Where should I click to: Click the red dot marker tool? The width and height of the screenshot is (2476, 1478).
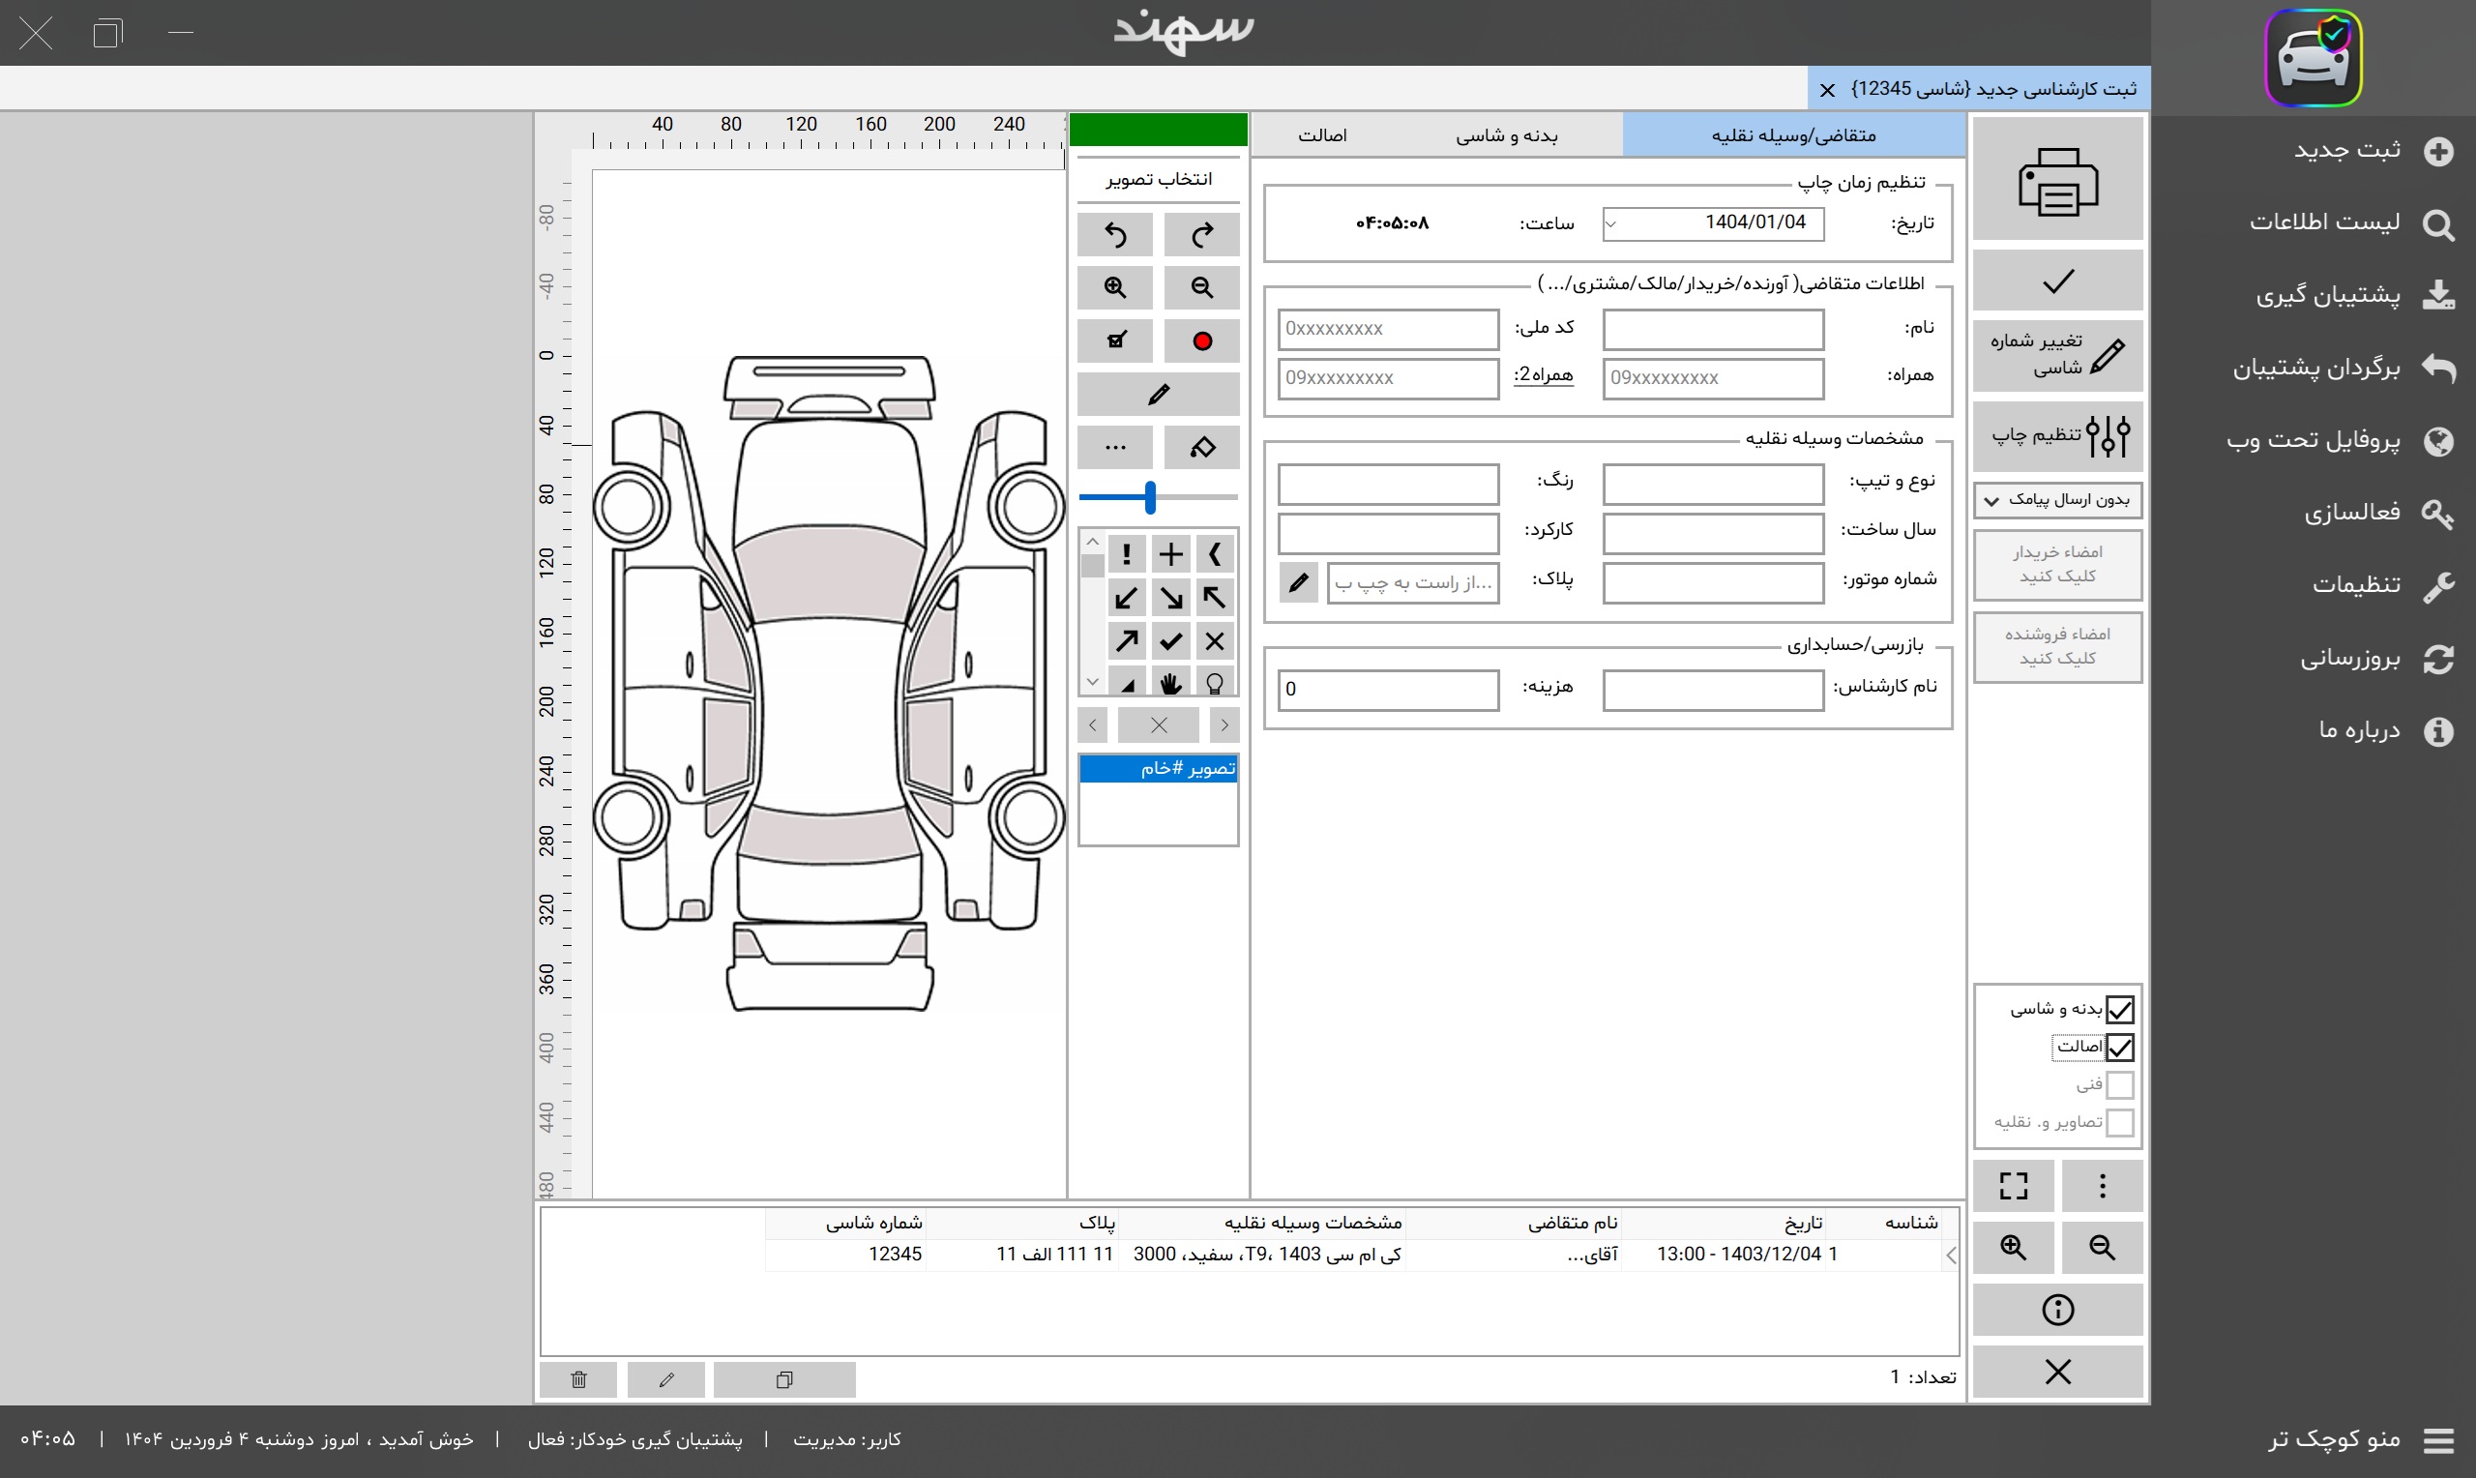pos(1201,341)
